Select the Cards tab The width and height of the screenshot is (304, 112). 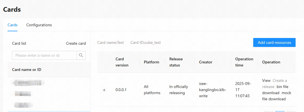(12, 25)
